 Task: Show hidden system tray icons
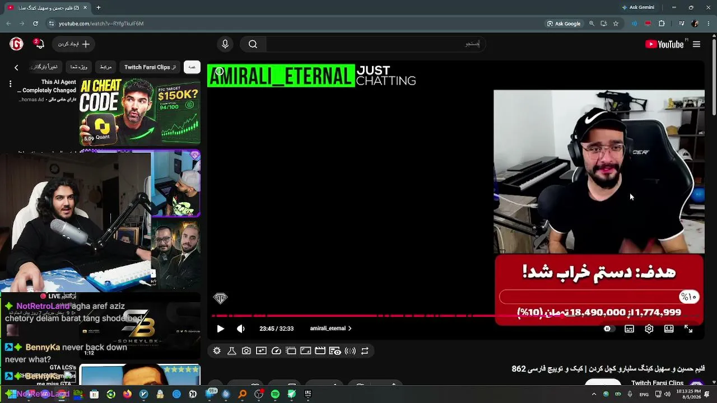click(x=594, y=394)
